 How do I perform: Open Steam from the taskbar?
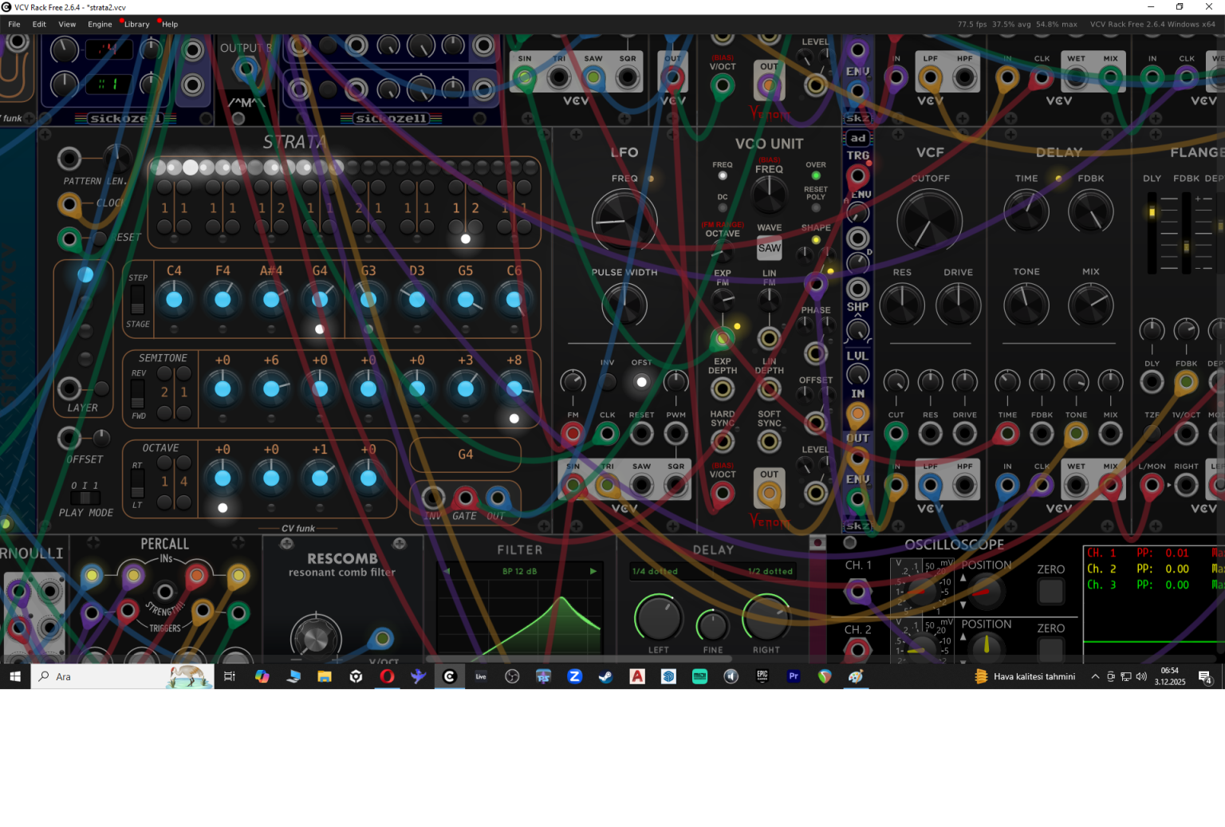pos(606,676)
